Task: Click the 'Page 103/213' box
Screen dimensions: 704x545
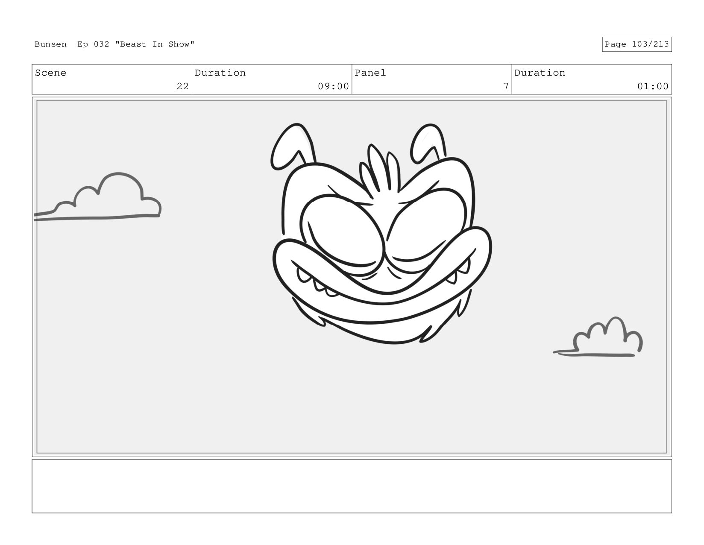Action: pos(637,44)
